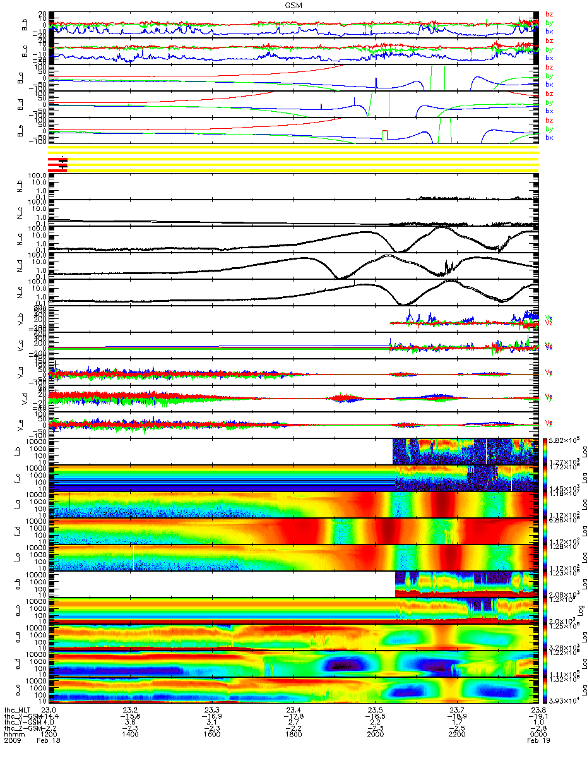Viewport: 587px width, 758px height.
Task: Click the by legend of B_d panel
Action: tap(549, 102)
